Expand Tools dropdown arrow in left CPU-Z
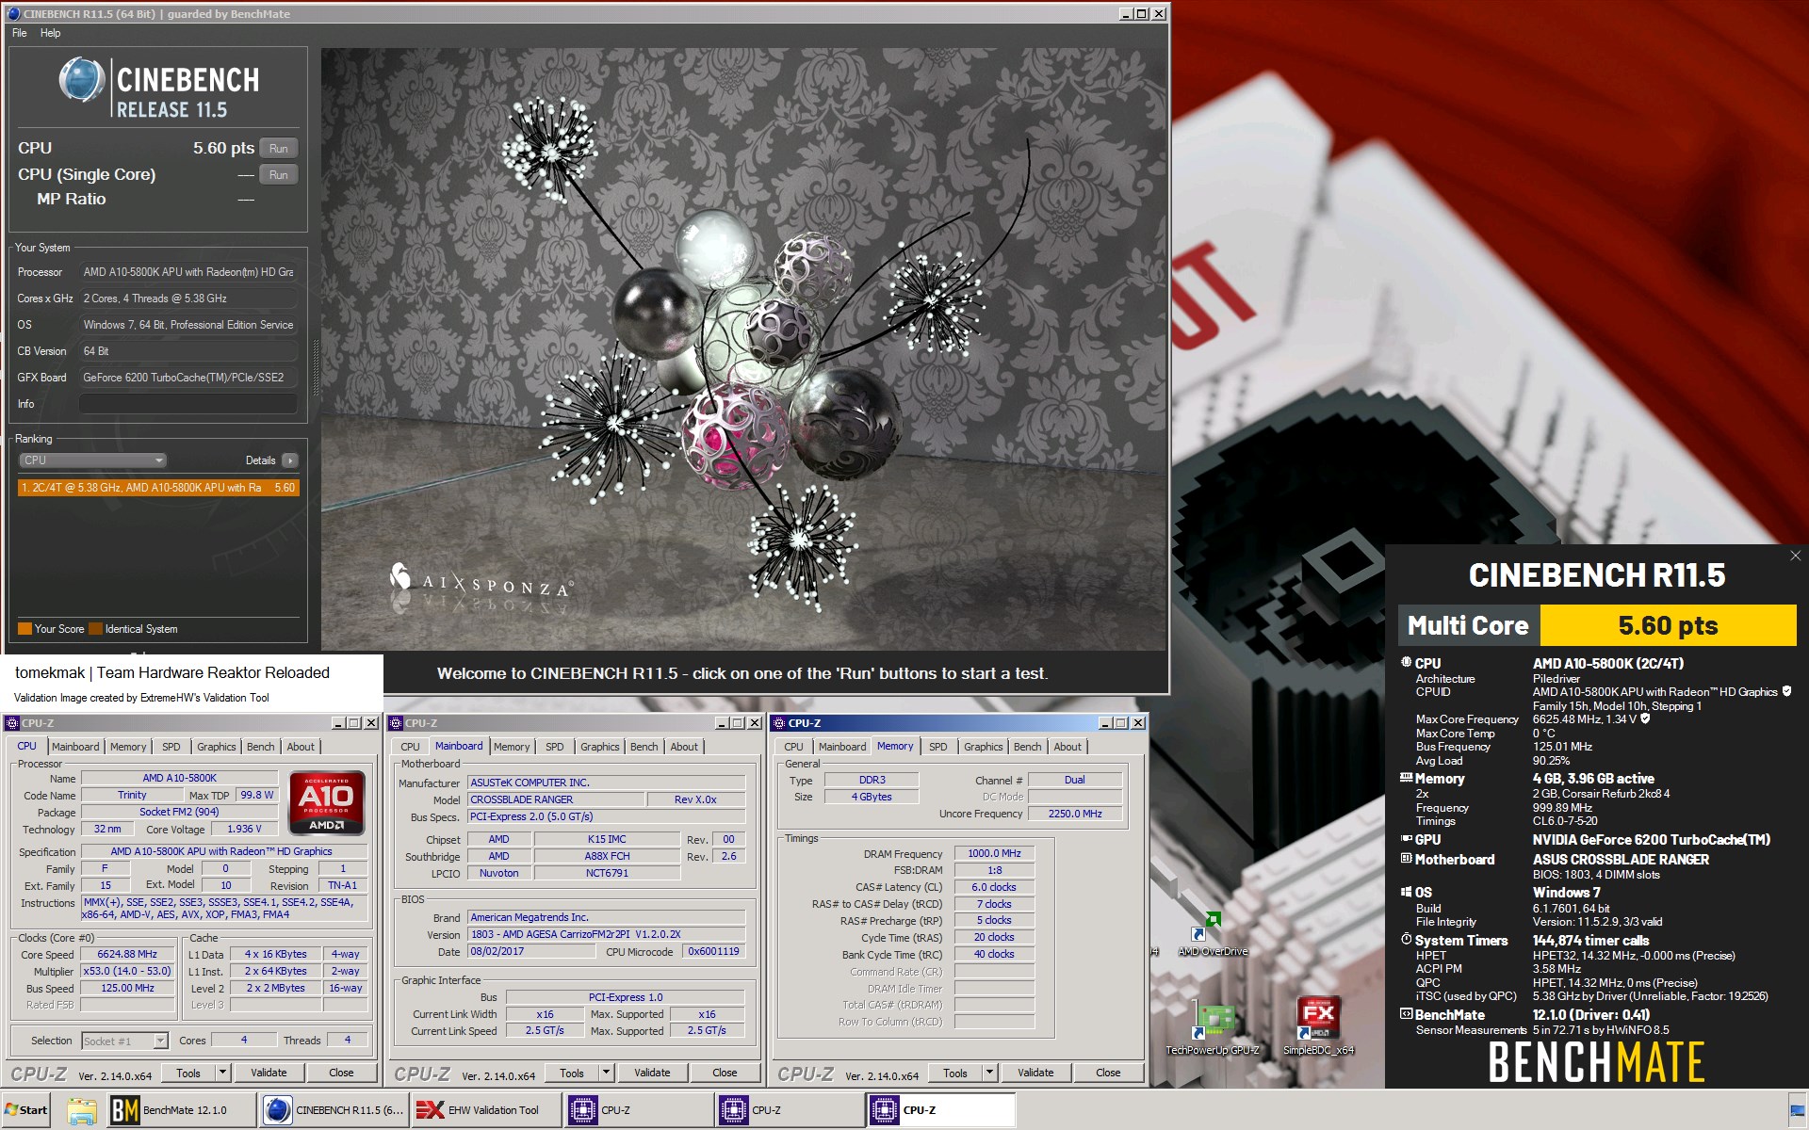This screenshot has height=1130, width=1809. click(223, 1073)
